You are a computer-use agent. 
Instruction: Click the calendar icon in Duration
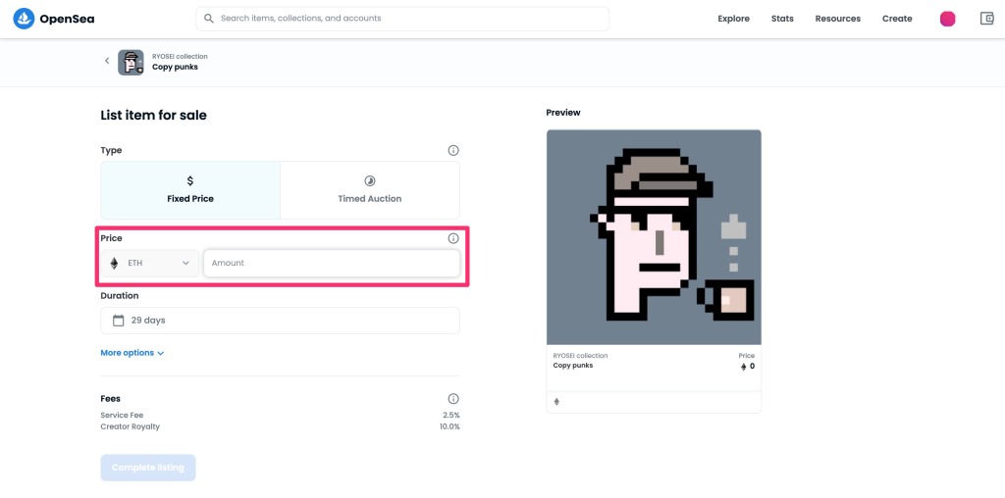click(118, 320)
